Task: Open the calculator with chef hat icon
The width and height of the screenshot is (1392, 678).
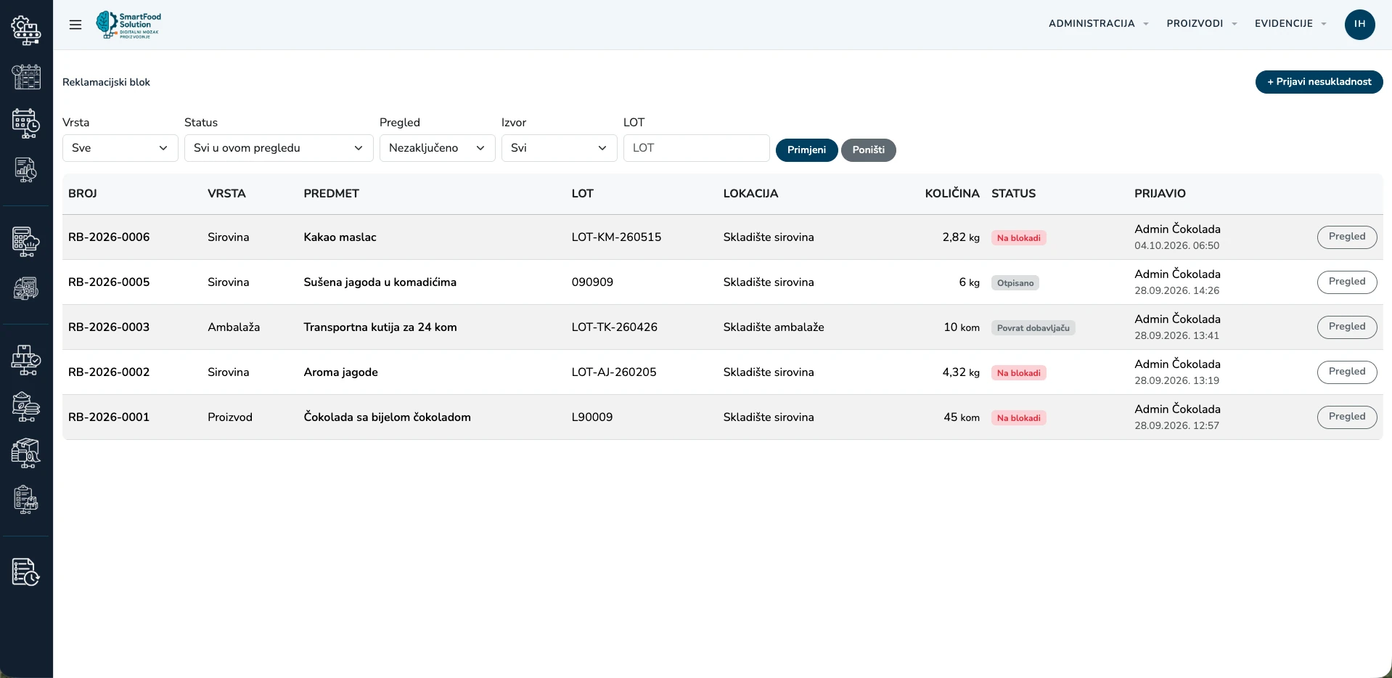Action: click(26, 242)
